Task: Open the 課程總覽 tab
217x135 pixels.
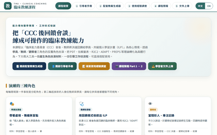Action: point(63,6)
